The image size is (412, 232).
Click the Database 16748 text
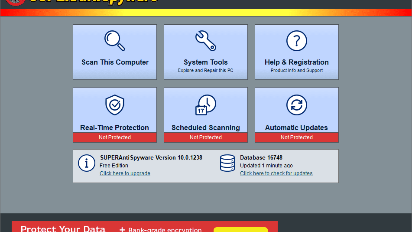coord(261,157)
